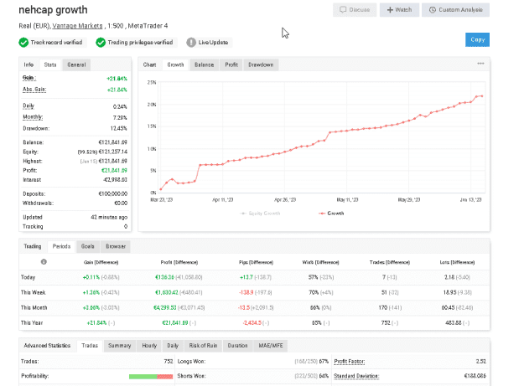
Task: Toggle Equity Growth series in chart legend
Action: pyautogui.click(x=260, y=214)
